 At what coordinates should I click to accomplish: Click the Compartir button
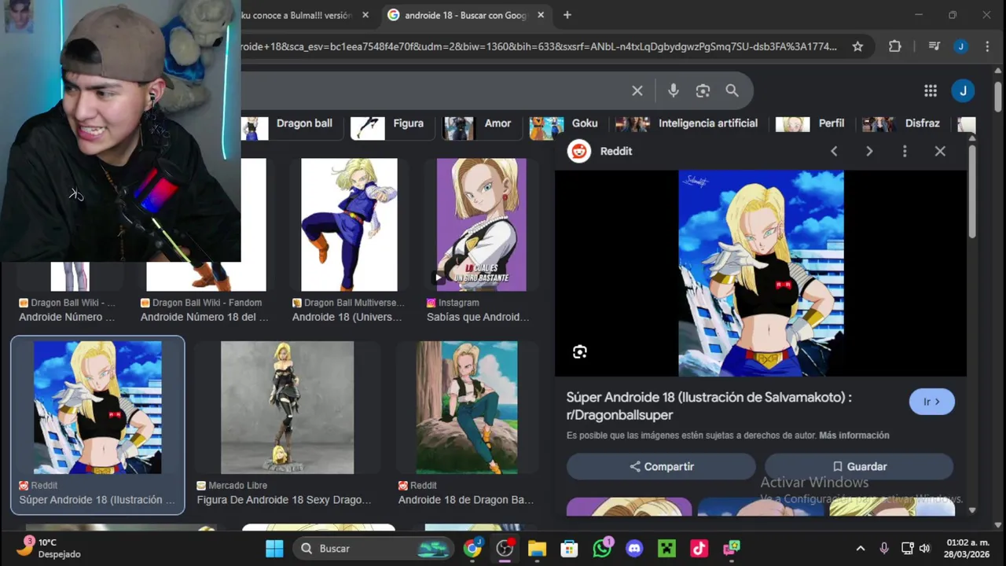click(x=661, y=466)
